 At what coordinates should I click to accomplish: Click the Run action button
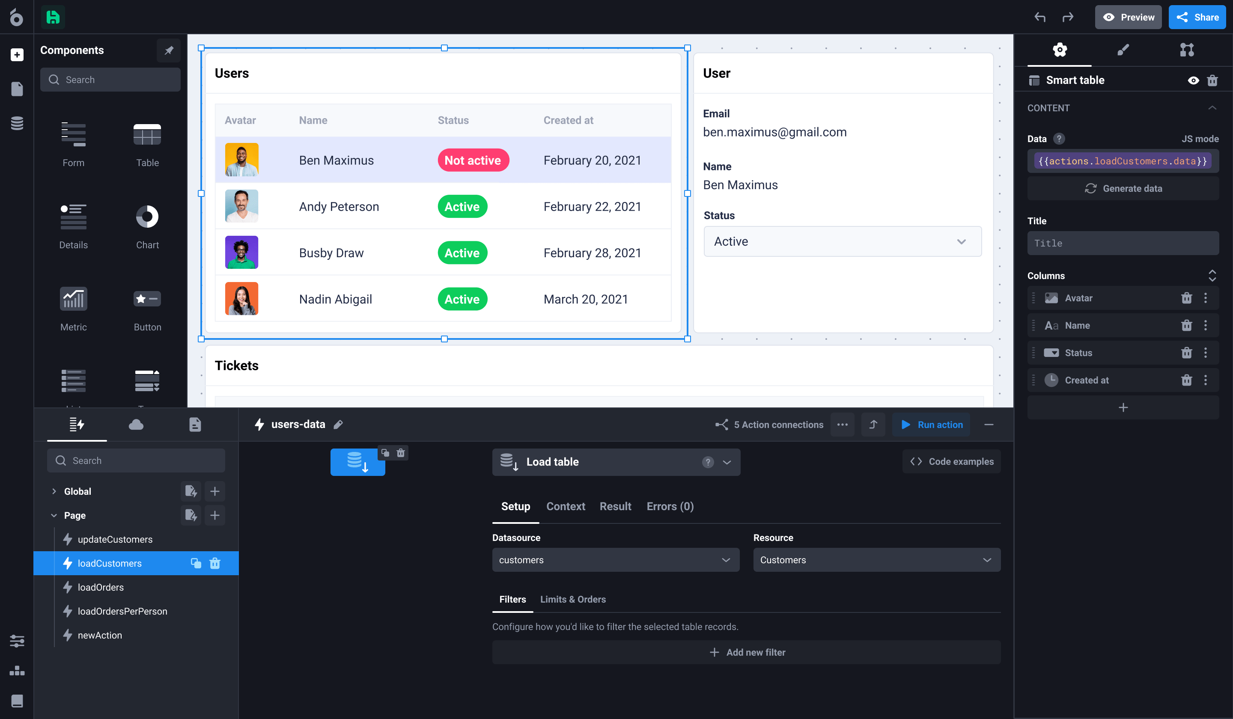(932, 425)
